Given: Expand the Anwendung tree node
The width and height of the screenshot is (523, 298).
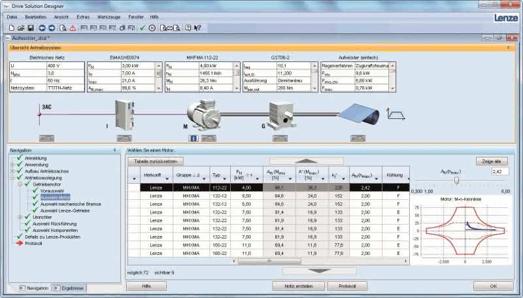Looking at the screenshot, I should coord(12,165).
